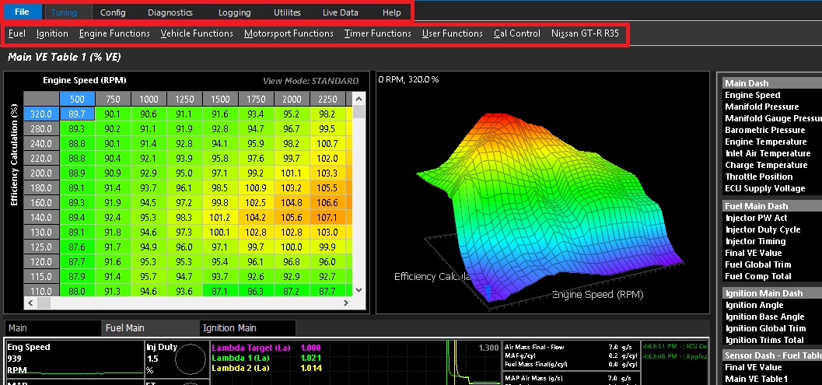The height and width of the screenshot is (385, 822).
Task: Select the VE cell showing 100.9
Action: tap(257, 187)
